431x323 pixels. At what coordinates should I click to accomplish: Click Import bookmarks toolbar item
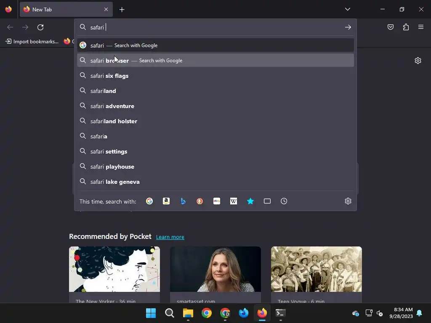point(32,42)
